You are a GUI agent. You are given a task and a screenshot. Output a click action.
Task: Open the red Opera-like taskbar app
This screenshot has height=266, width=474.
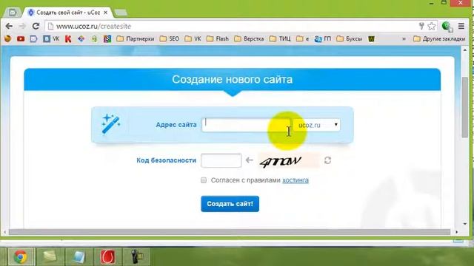pyautogui.click(x=107, y=257)
